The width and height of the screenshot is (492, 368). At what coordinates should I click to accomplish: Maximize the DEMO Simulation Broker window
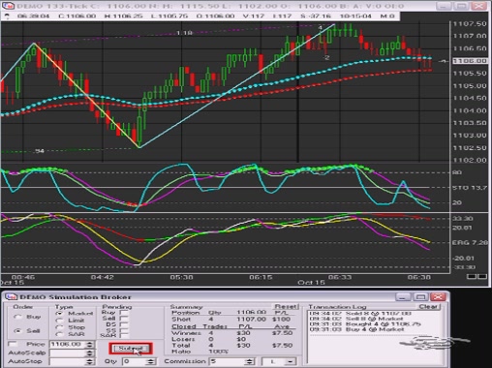420,296
